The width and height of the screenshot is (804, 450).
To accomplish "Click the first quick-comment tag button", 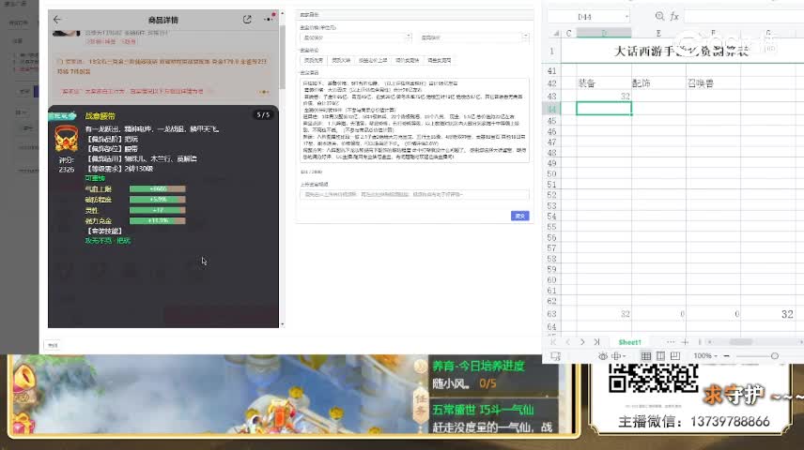I will click(314, 60).
